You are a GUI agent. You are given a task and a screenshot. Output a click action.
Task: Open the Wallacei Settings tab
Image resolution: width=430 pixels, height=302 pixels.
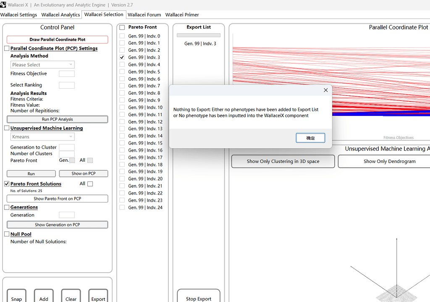point(18,15)
